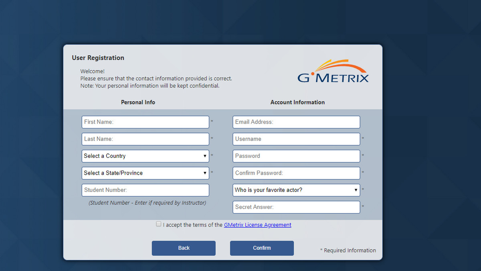Viewport: 481px width, 271px height.
Task: Click the Back button
Action: [184, 248]
